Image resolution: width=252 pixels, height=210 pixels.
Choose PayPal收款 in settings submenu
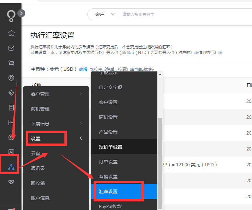[124, 205]
